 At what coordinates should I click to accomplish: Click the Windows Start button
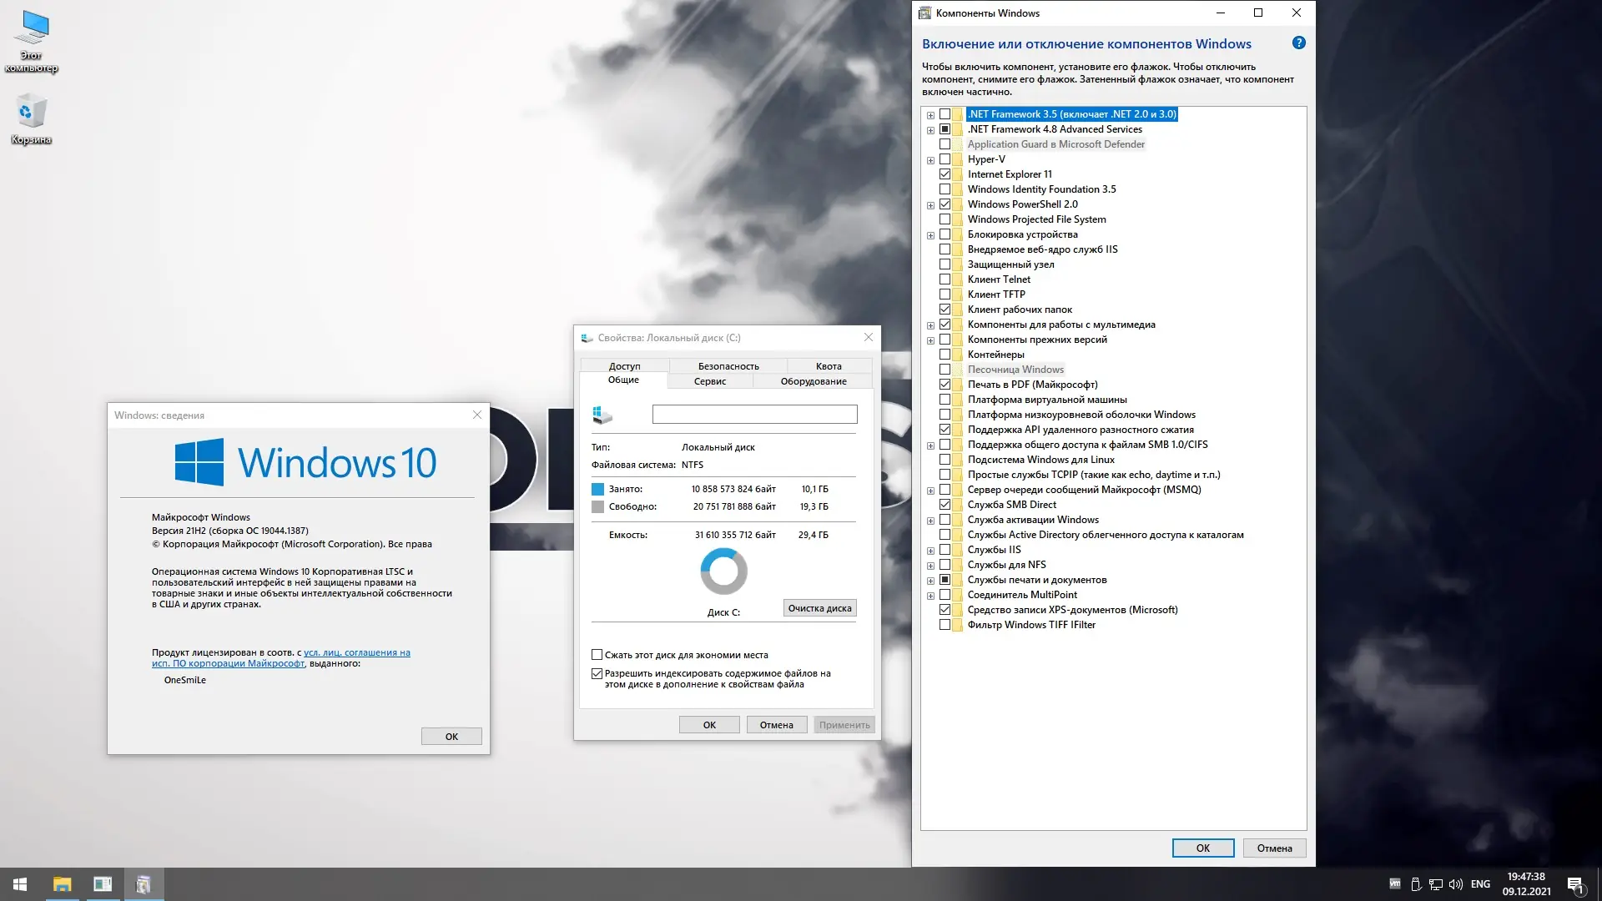point(20,884)
